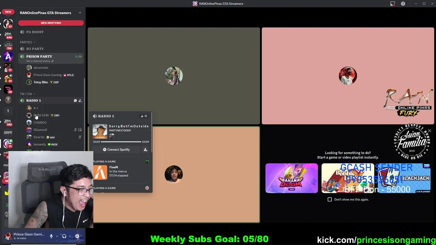Viewport: 436px width, 245px height.
Task: Toggle headphone deafen
Action: (64, 236)
